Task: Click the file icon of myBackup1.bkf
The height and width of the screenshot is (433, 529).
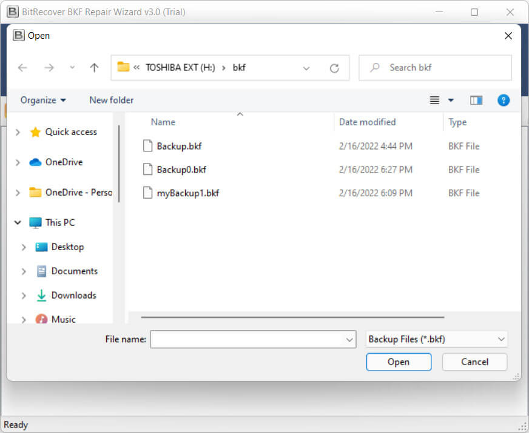Action: [x=148, y=193]
